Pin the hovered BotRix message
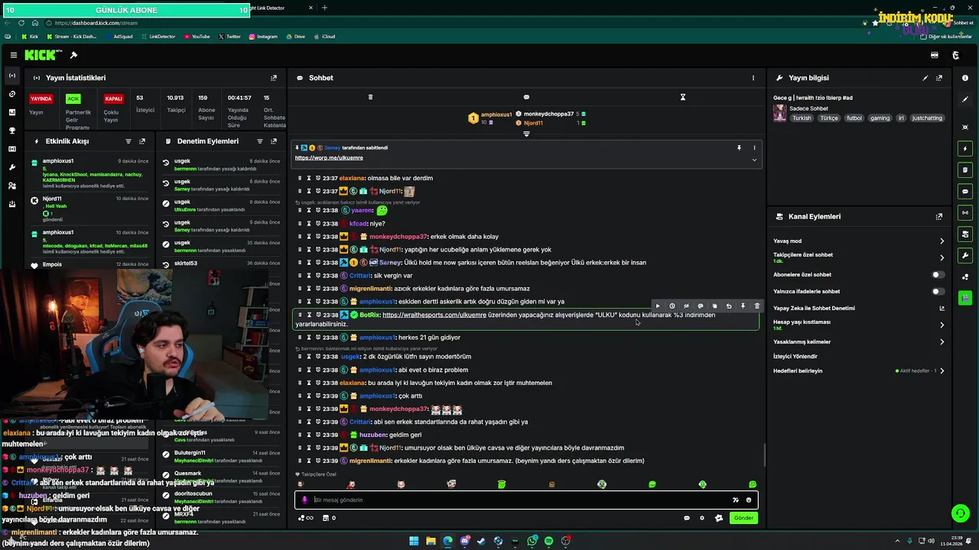The width and height of the screenshot is (979, 550). tap(743, 306)
